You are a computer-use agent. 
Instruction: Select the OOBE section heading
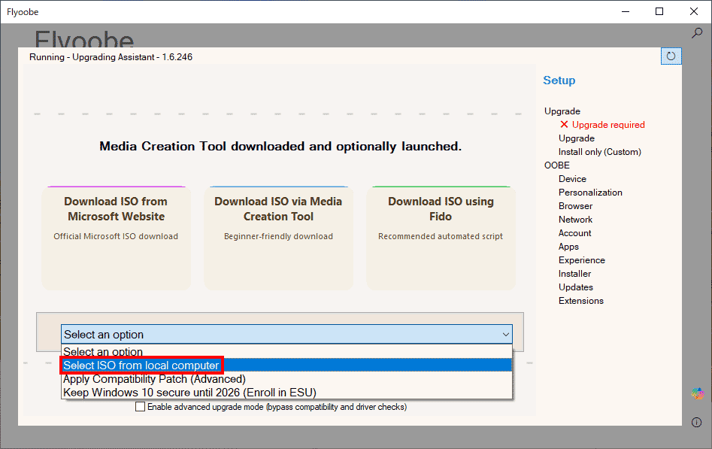click(556, 165)
